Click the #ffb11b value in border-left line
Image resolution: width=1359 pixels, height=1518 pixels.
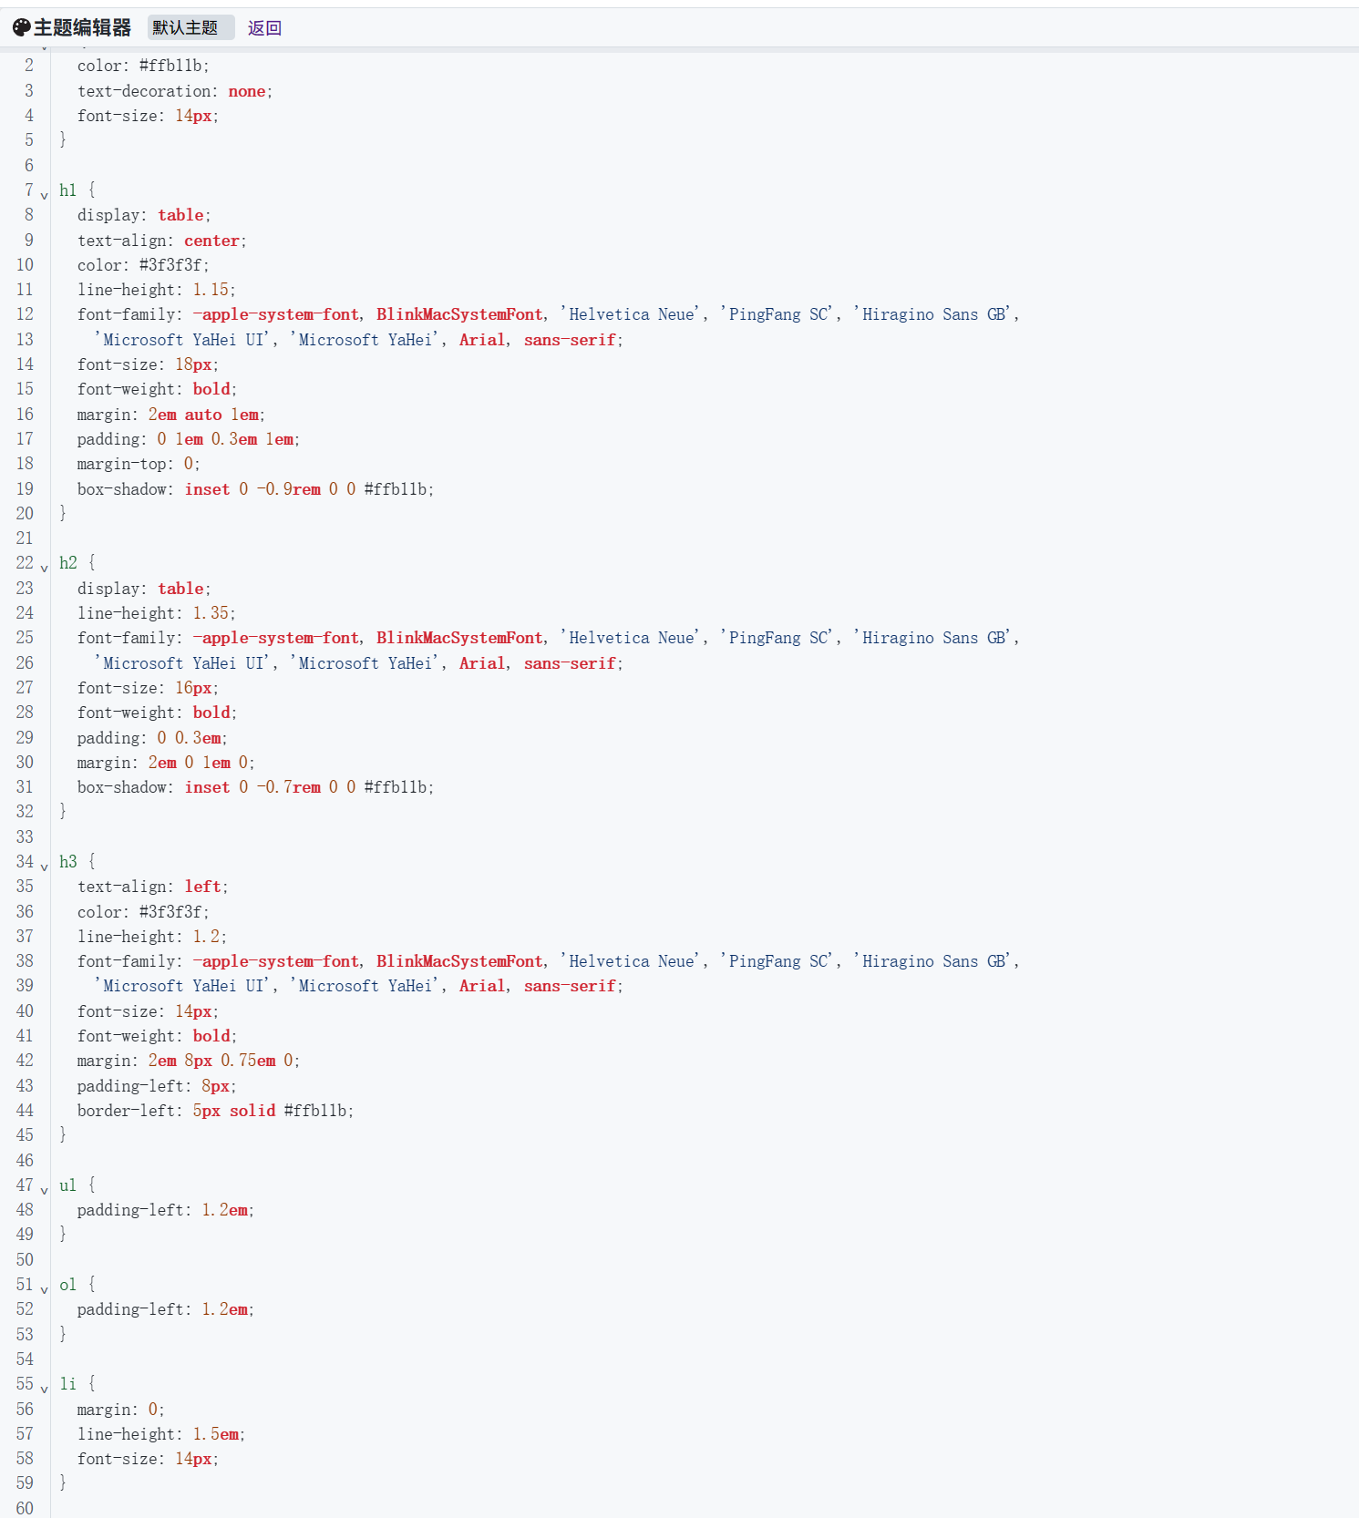pos(315,1111)
